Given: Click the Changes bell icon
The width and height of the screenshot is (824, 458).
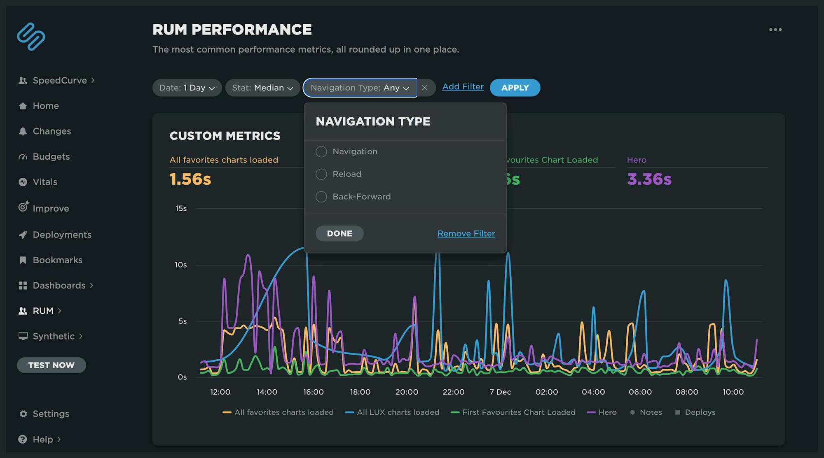Looking at the screenshot, I should [x=23, y=131].
